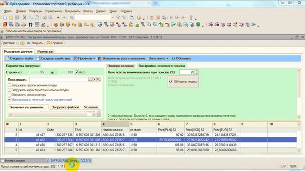Click vertical scrollbar of the data table

coord(299,137)
